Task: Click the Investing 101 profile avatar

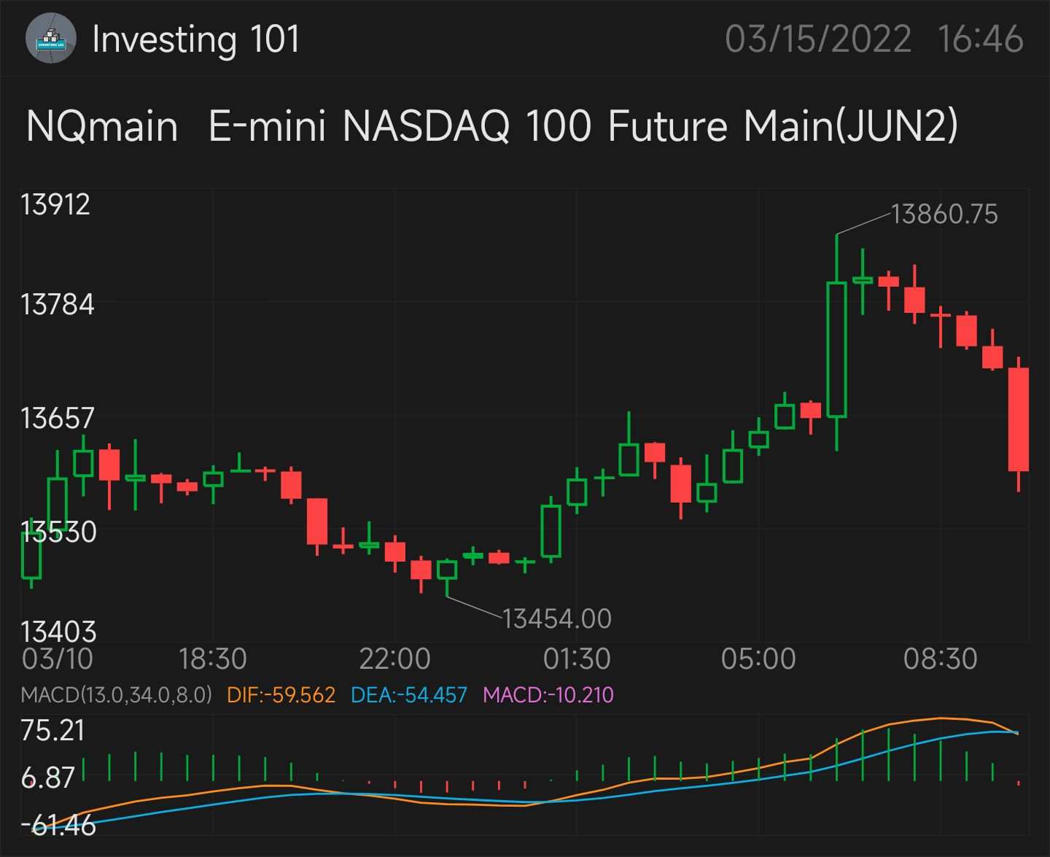Action: click(51, 39)
